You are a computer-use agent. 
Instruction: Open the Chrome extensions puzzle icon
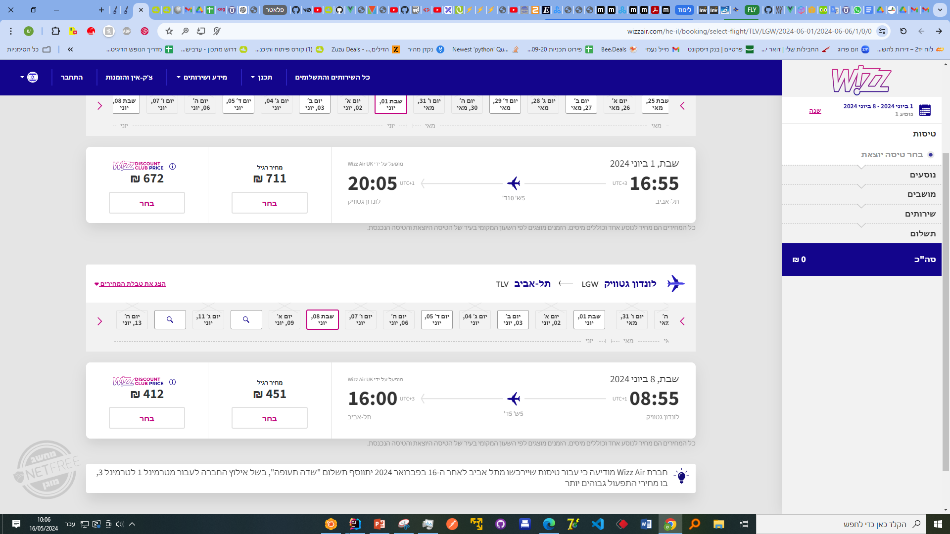click(x=55, y=31)
